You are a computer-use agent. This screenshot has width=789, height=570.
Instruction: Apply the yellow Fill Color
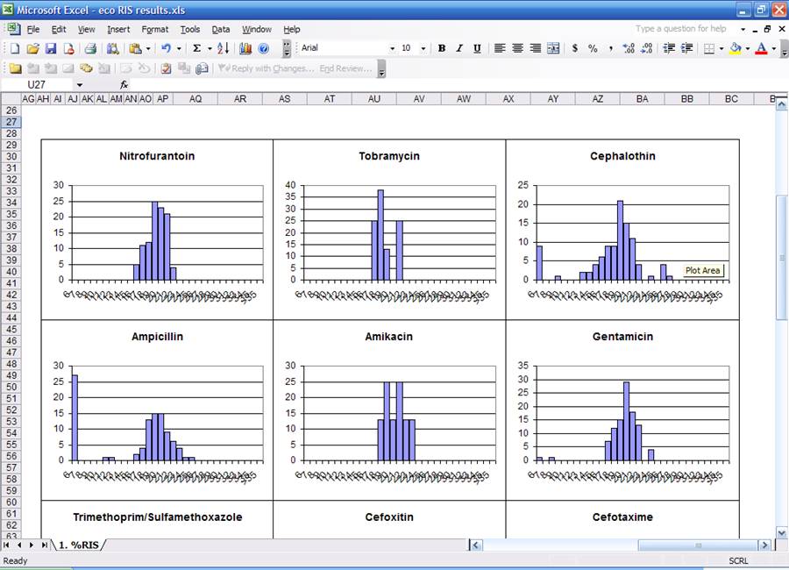pos(736,48)
